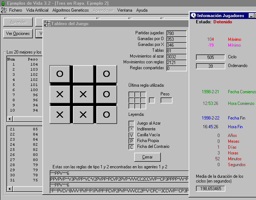Click the Ficha Propia P legend box
Viewport: 256px width, 200px height.
[131, 141]
